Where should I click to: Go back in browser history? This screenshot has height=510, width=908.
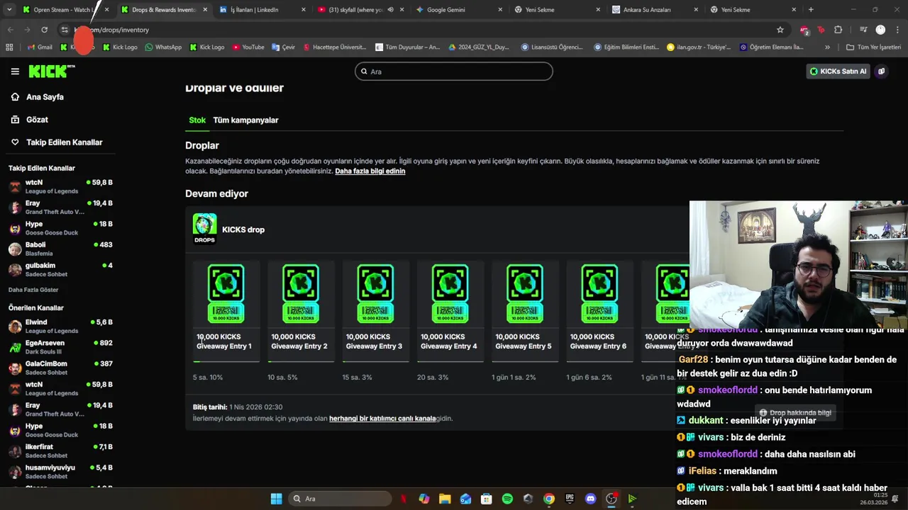coord(10,30)
